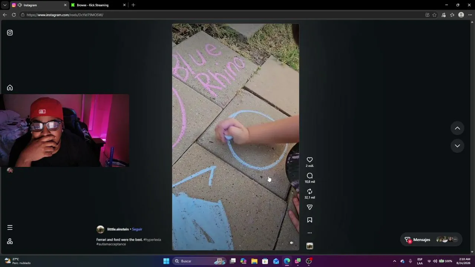Open the #hyperlexia hashtag

click(152, 240)
